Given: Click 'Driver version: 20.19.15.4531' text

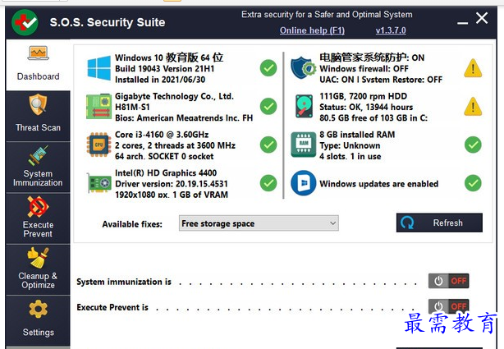Looking at the screenshot, I should tap(172, 184).
